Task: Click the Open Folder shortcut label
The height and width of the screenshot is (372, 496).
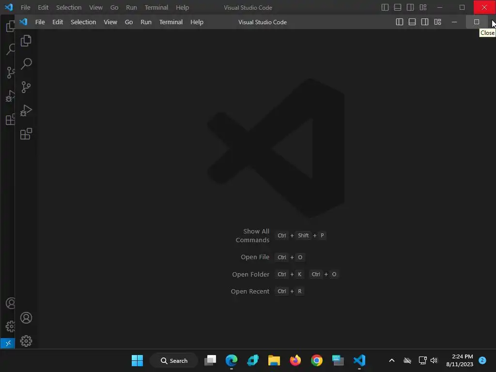Action: [x=250, y=274]
